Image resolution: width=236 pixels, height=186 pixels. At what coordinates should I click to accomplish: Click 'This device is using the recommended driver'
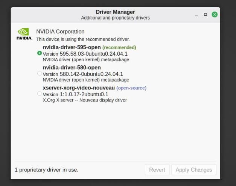pos(83,39)
